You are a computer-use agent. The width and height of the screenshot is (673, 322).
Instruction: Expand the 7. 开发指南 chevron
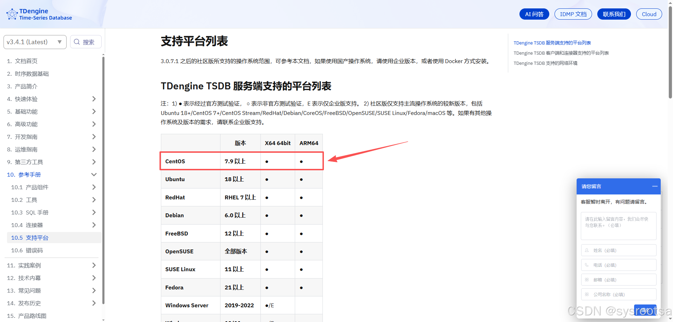pyautogui.click(x=94, y=137)
